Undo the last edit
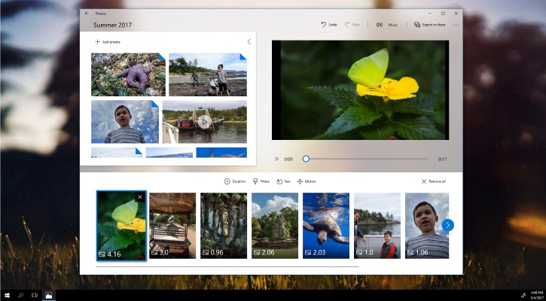 point(328,25)
